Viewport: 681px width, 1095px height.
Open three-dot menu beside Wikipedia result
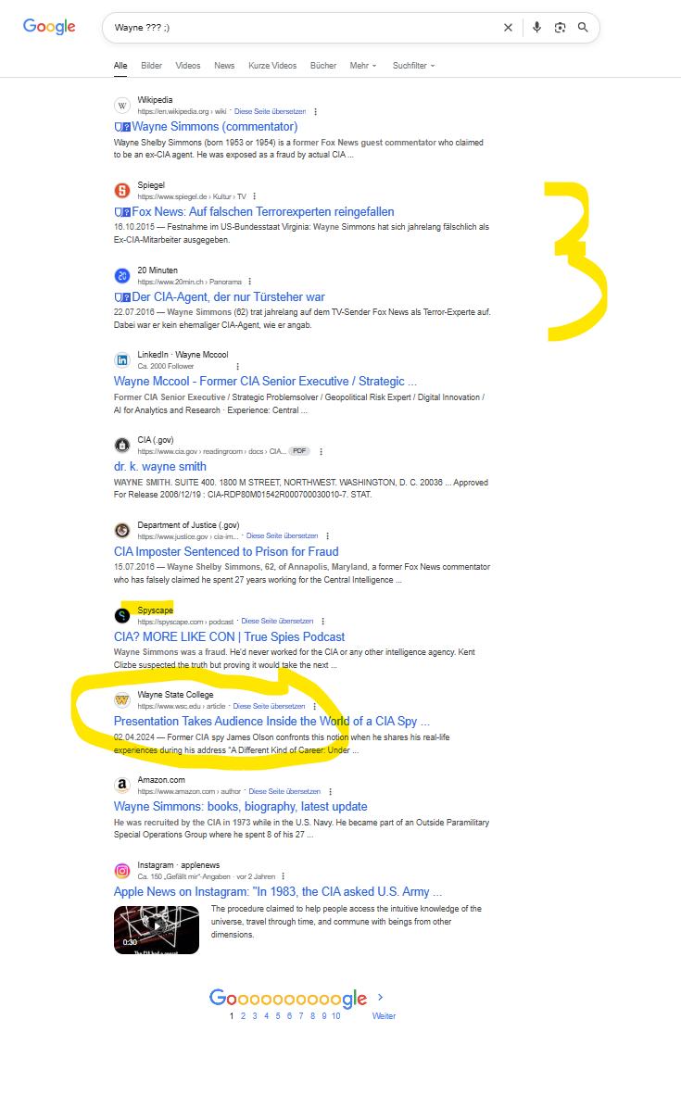pos(316,112)
